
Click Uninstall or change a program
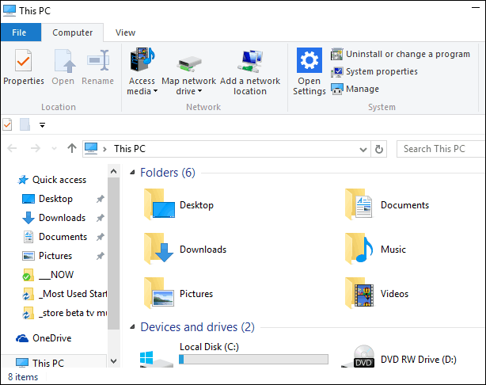coord(401,54)
